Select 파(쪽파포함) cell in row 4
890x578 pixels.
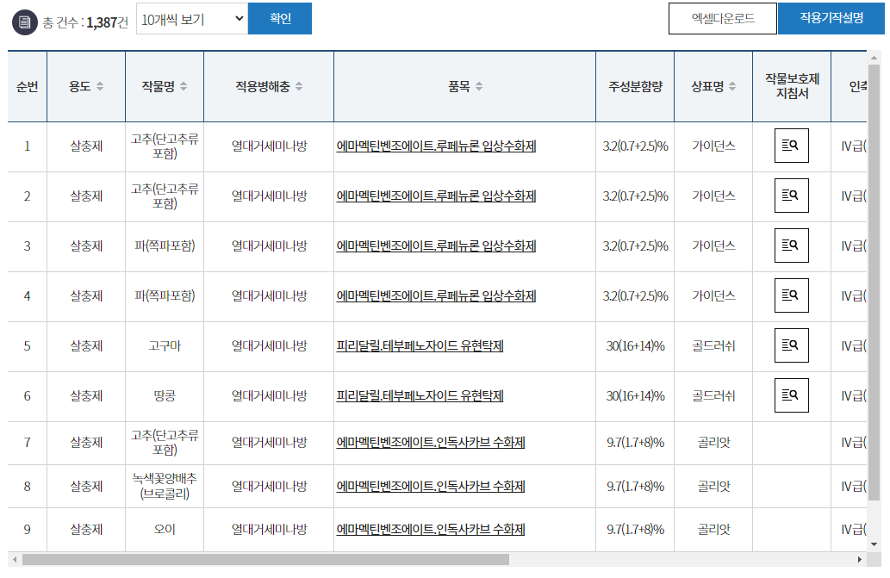point(165,296)
